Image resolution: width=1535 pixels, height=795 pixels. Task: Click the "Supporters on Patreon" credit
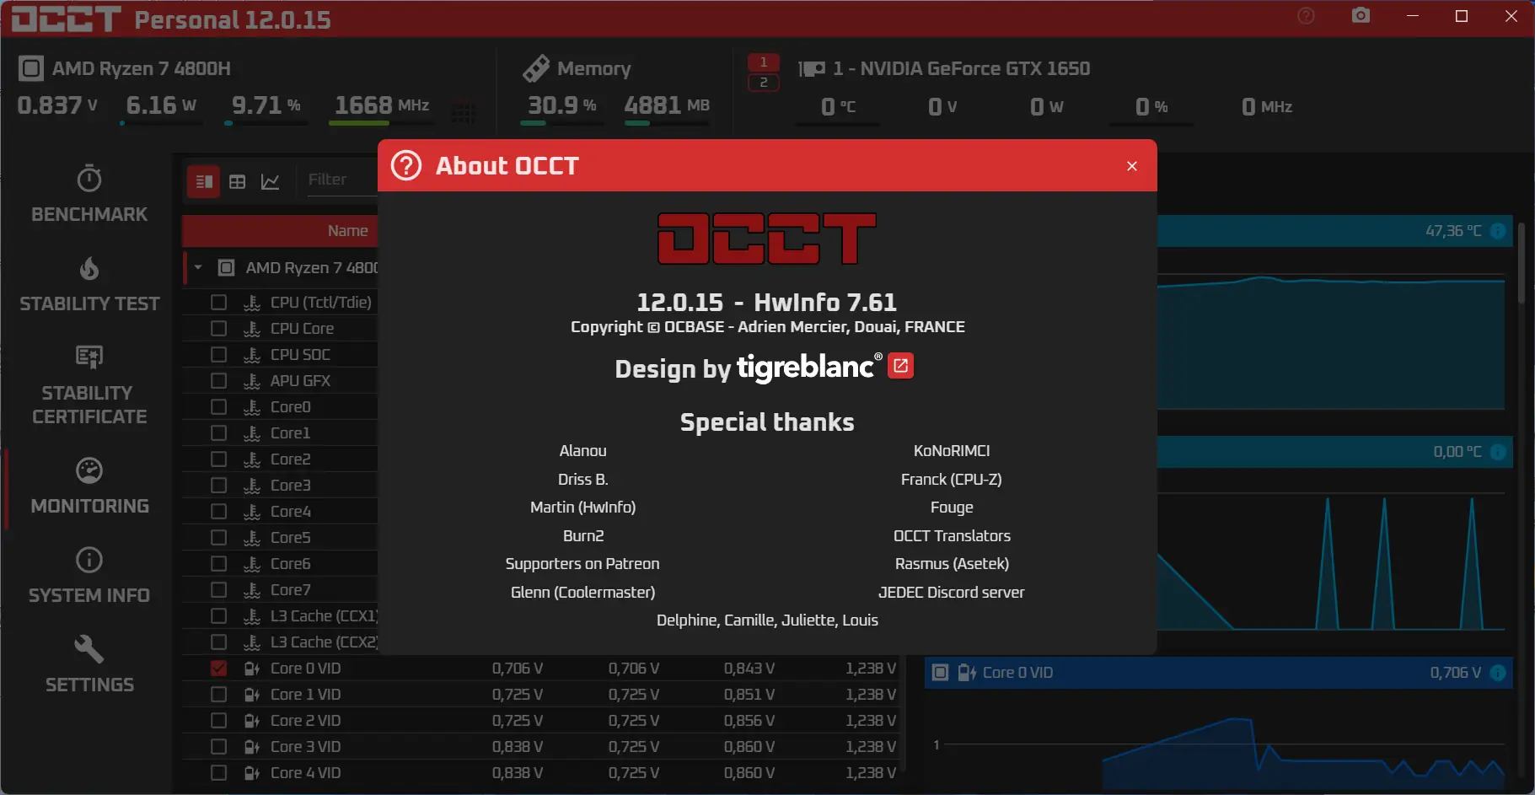[582, 564]
